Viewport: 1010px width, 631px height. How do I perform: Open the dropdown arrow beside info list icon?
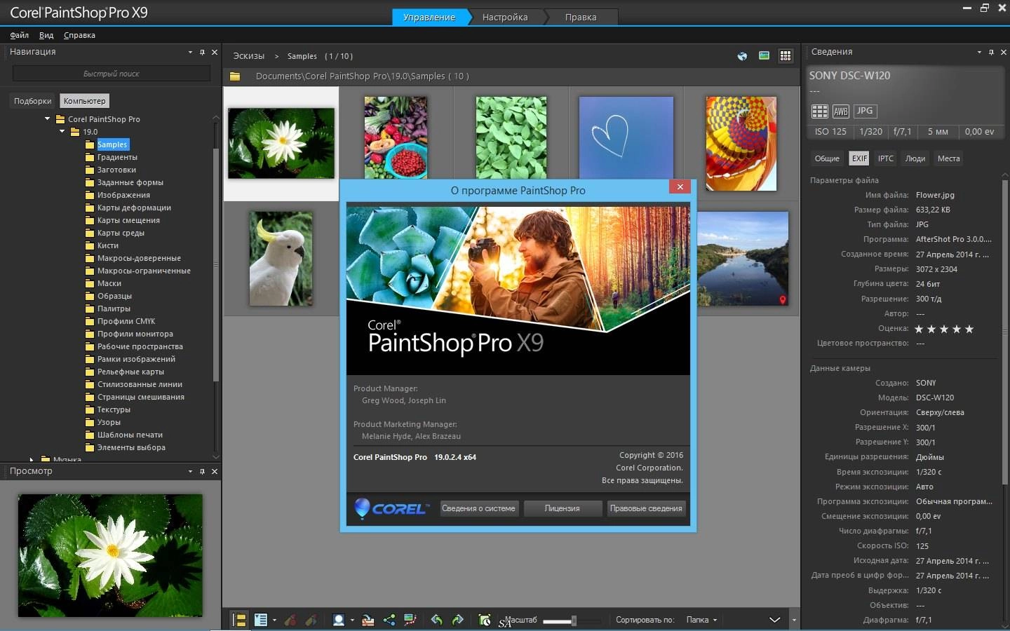pyautogui.click(x=274, y=620)
